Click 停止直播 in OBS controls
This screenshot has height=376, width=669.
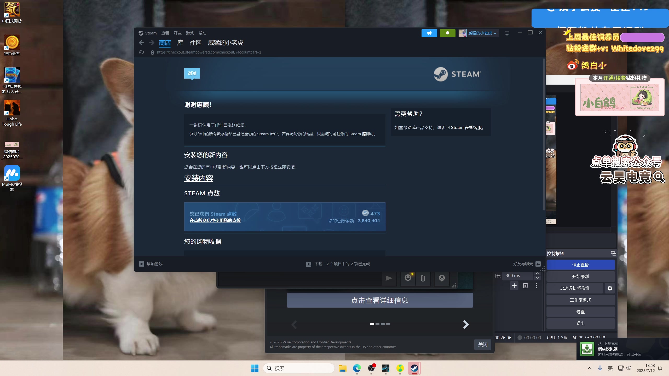[x=580, y=265]
